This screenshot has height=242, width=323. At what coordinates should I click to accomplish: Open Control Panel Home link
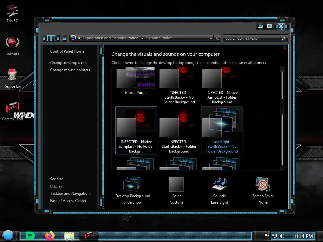(x=67, y=51)
